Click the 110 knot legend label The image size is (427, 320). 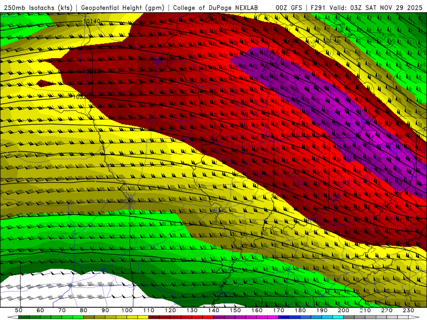tap(148, 310)
